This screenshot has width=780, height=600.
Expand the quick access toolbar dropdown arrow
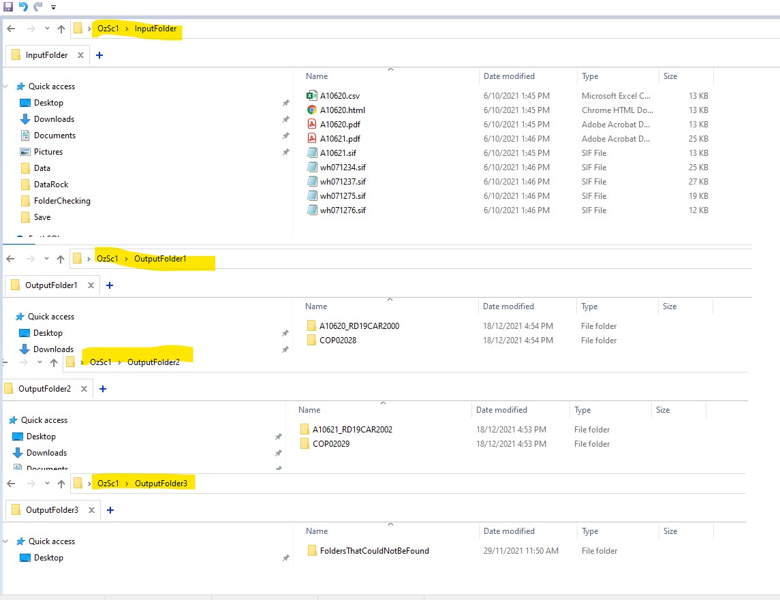[53, 7]
